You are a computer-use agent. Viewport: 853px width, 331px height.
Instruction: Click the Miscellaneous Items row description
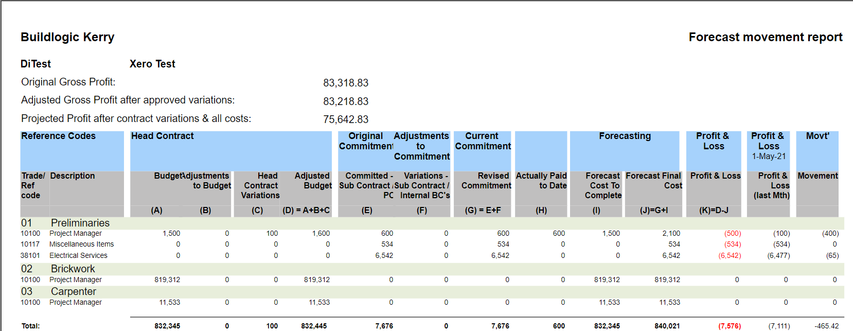tap(81, 244)
